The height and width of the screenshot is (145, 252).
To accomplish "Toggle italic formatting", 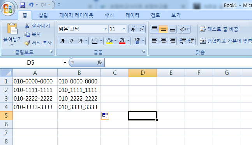I will click(71, 41).
